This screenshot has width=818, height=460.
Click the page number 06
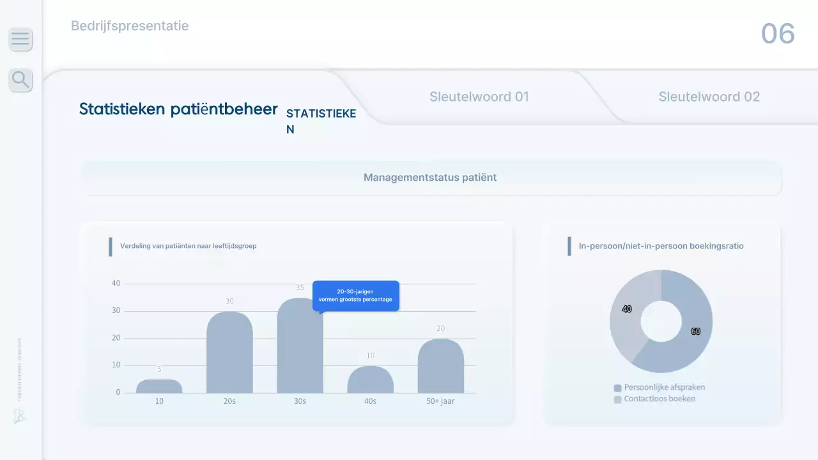(x=777, y=33)
